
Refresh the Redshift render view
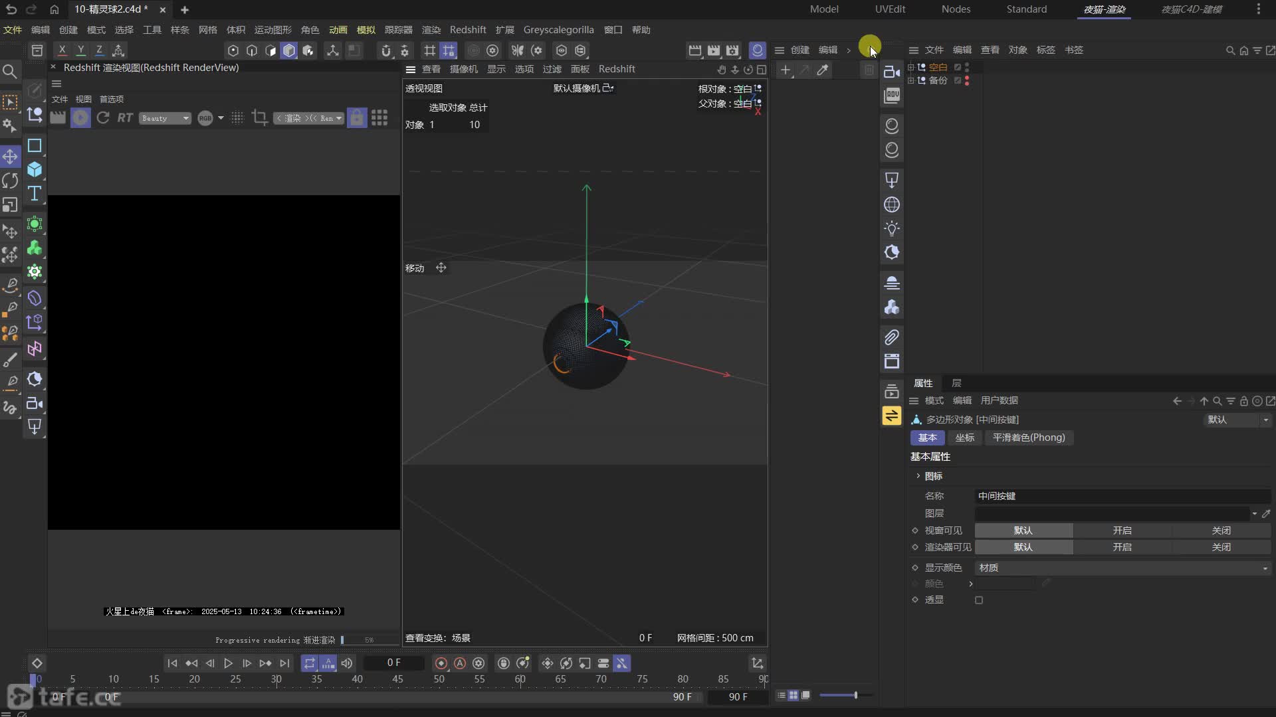[x=103, y=118]
